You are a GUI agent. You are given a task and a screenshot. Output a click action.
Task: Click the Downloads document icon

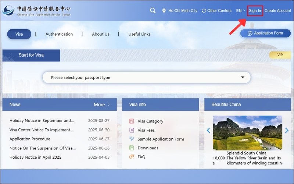coord(132,148)
